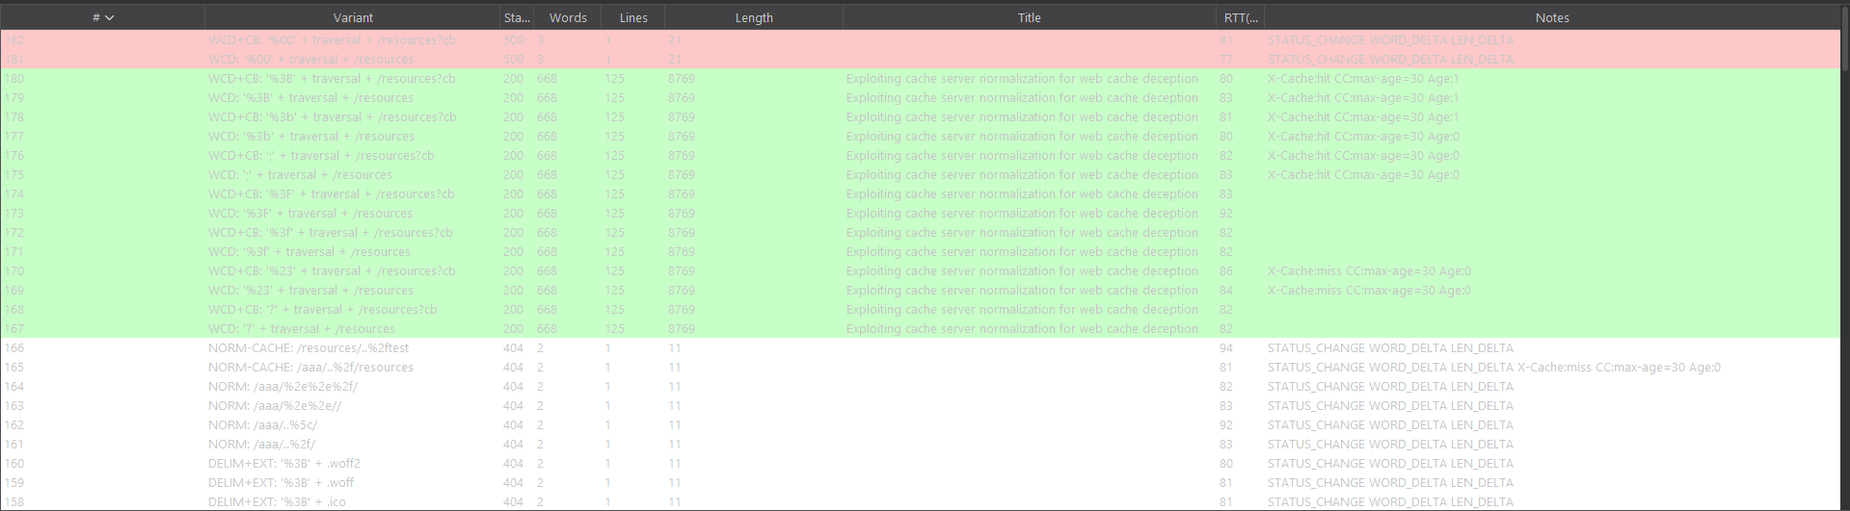This screenshot has width=1850, height=511.
Task: Click variant "NORM-CACHE: /aaa/..%2f/resources"
Action: point(310,368)
